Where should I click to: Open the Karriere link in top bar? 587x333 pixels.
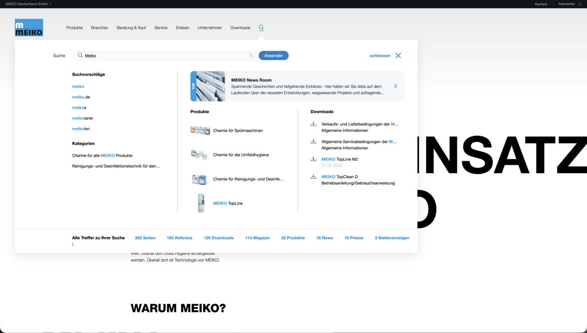(x=541, y=4)
